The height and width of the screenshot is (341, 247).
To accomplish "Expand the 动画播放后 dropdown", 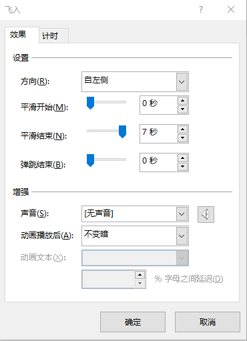I will point(182,236).
